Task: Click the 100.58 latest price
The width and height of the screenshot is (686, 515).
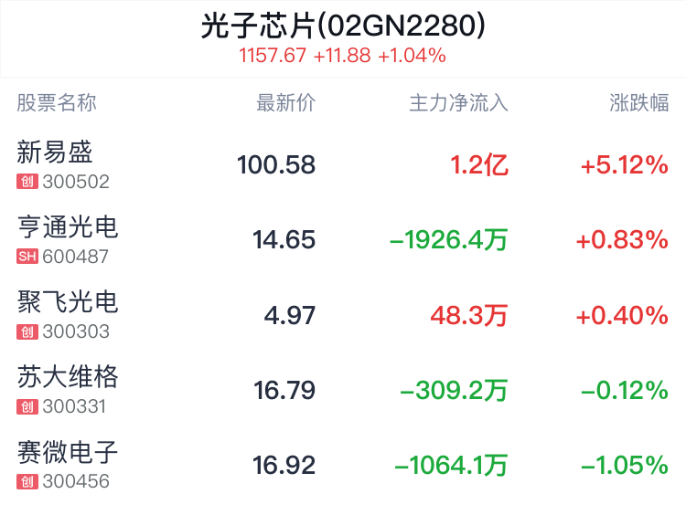Action: pyautogui.click(x=276, y=165)
